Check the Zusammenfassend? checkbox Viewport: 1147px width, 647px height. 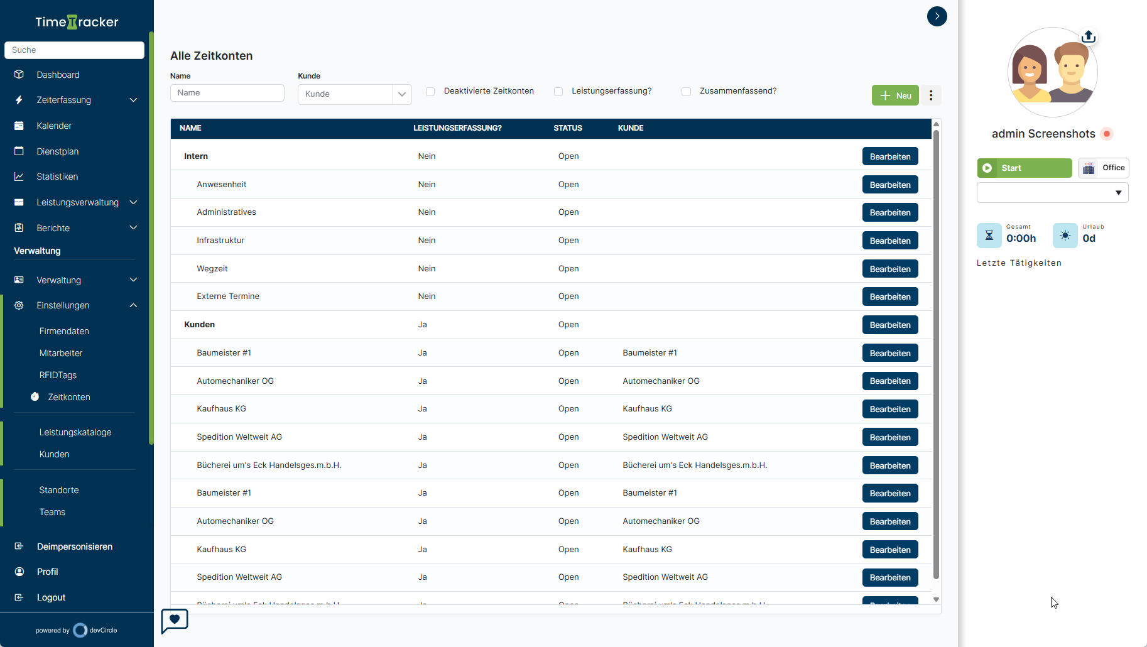pos(687,92)
